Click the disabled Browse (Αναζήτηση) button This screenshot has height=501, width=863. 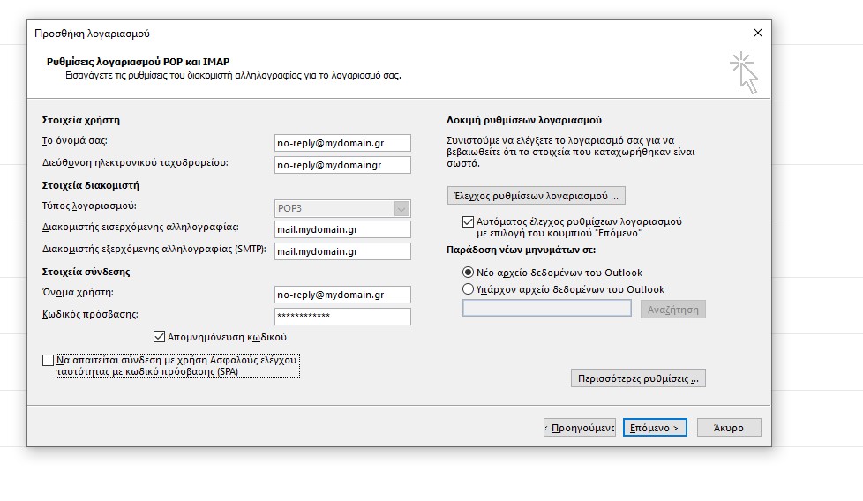[x=672, y=310]
